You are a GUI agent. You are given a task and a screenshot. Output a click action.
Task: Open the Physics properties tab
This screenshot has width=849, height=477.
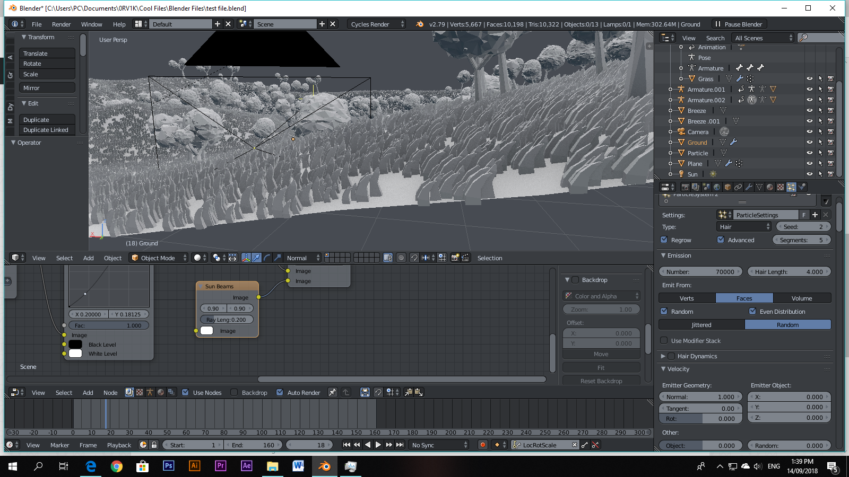click(802, 187)
